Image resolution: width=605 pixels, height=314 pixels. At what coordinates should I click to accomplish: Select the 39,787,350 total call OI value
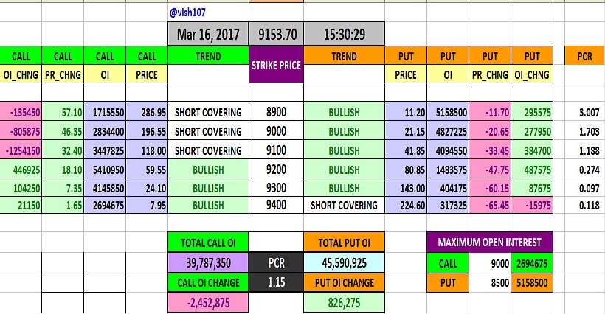pyautogui.click(x=208, y=262)
